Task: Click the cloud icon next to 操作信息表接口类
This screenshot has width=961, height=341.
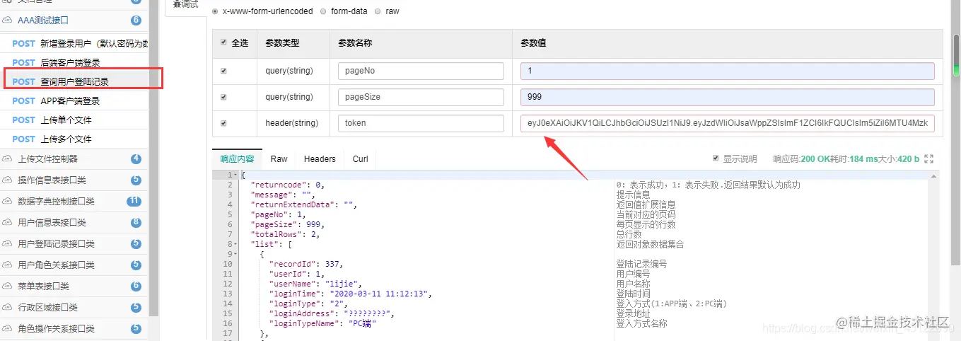Action: click(x=8, y=180)
